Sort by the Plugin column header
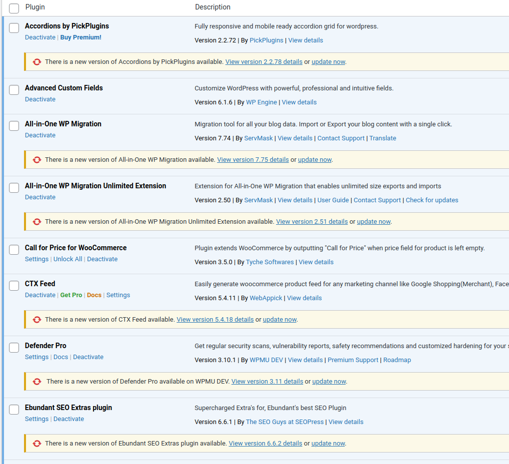This screenshot has height=464, width=509. [35, 7]
